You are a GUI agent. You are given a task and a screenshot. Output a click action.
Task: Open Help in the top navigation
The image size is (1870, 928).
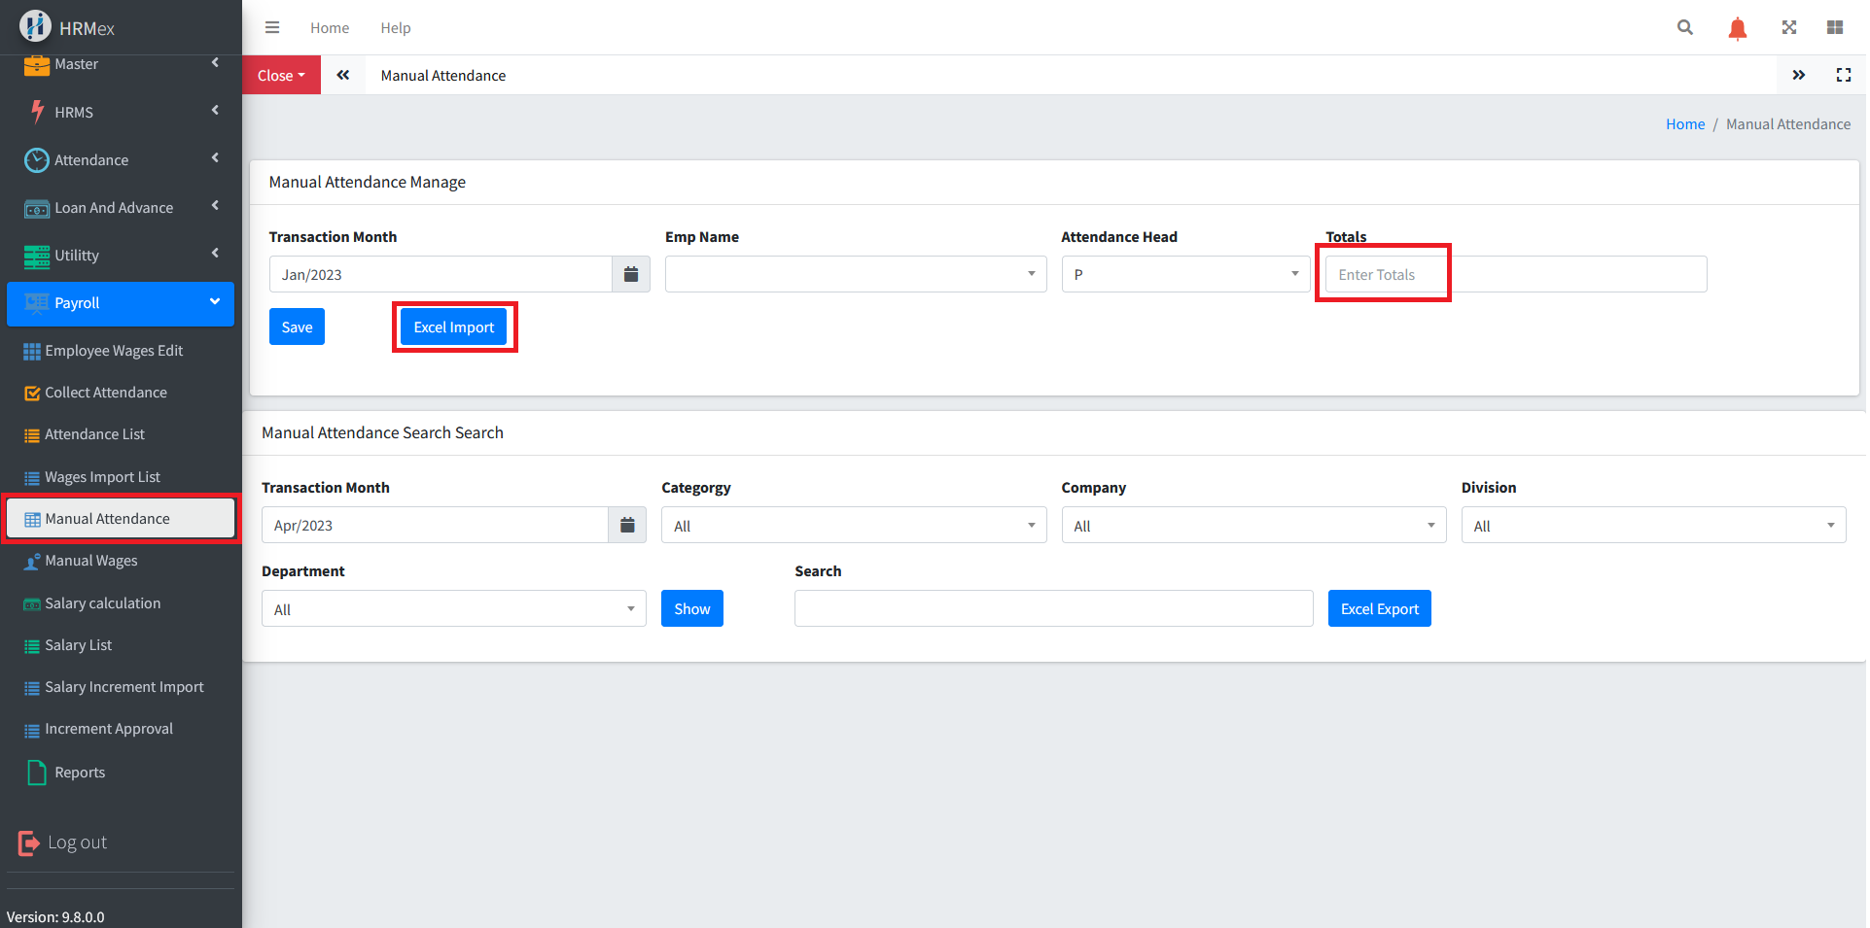(395, 27)
